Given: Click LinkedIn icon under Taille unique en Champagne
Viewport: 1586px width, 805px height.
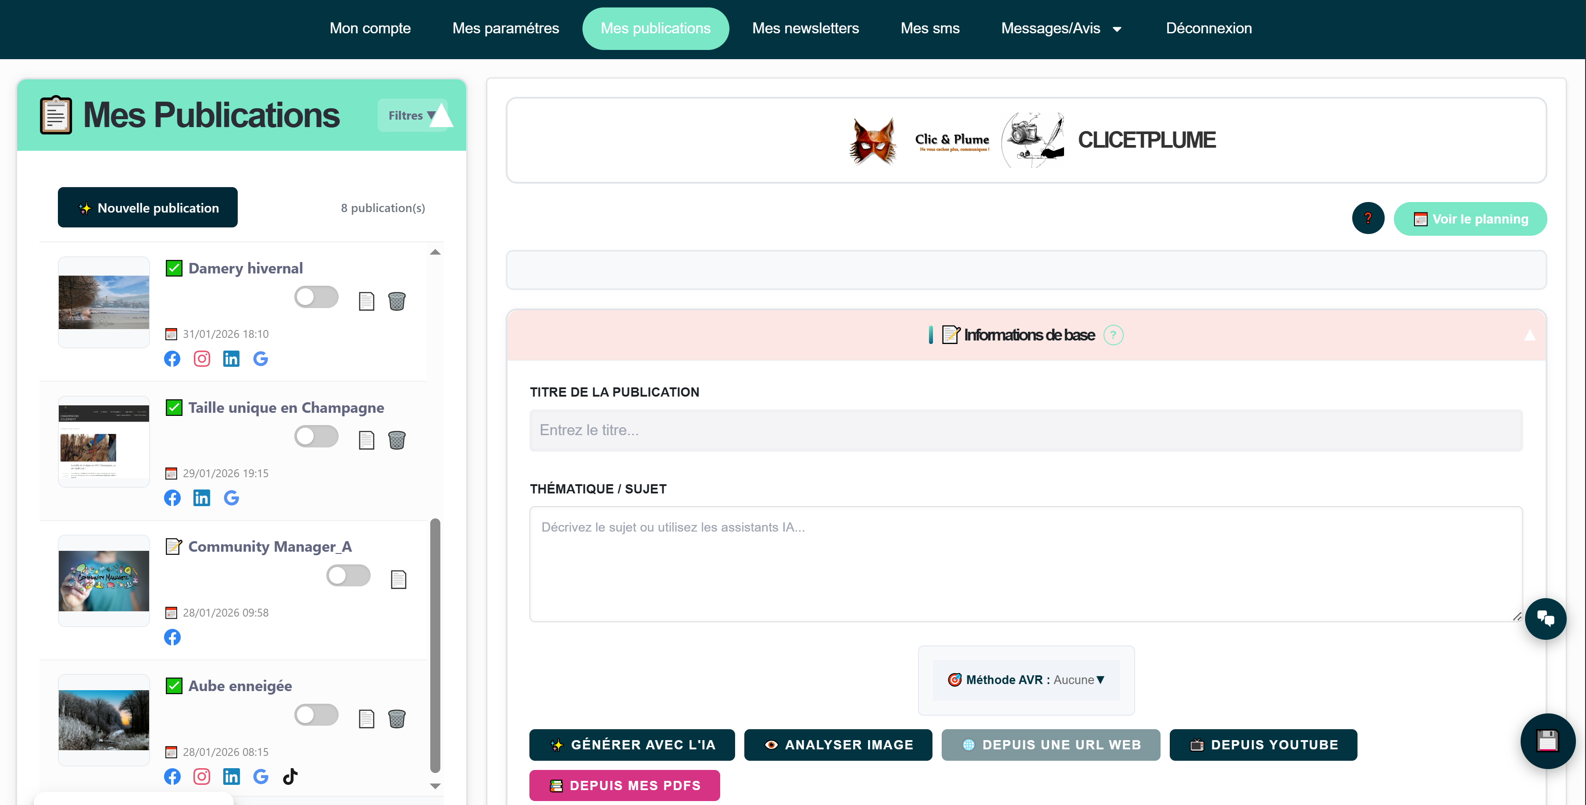Looking at the screenshot, I should (202, 498).
